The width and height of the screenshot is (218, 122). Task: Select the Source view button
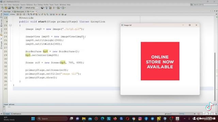click(x=6, y=14)
